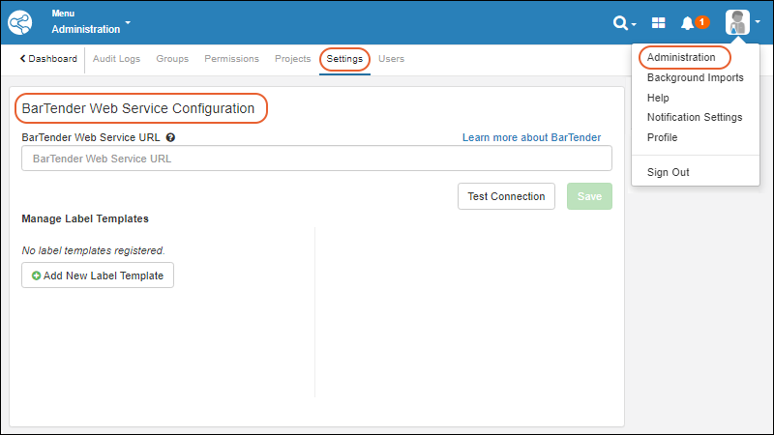This screenshot has width=774, height=435.
Task: Expand the search options dropdown arrow
Action: point(634,24)
